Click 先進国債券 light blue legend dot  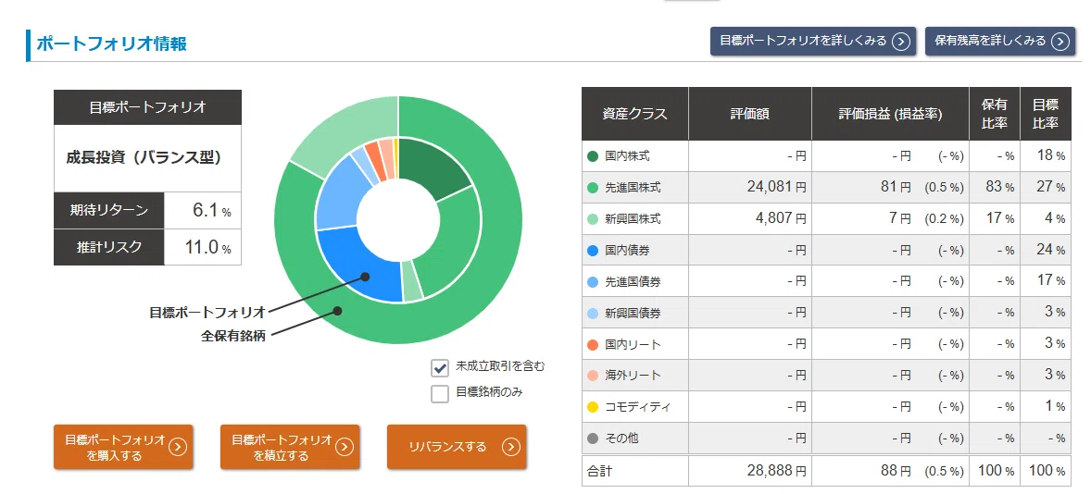point(593,281)
